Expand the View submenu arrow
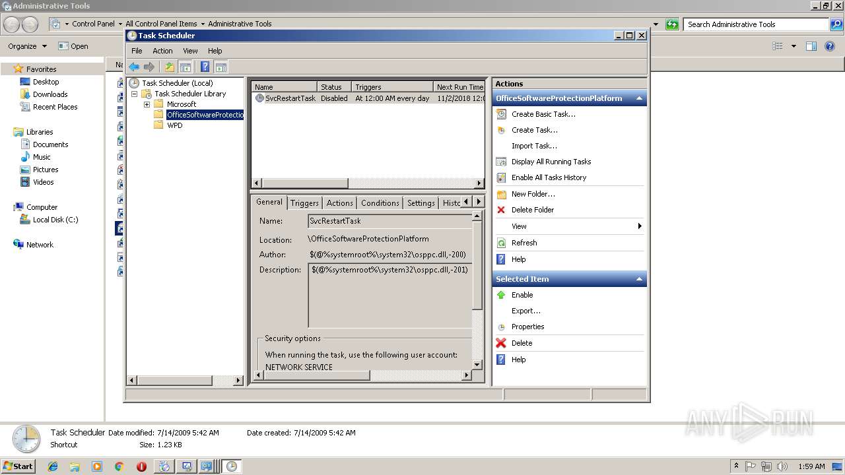Image resolution: width=845 pixels, height=475 pixels. click(x=639, y=226)
